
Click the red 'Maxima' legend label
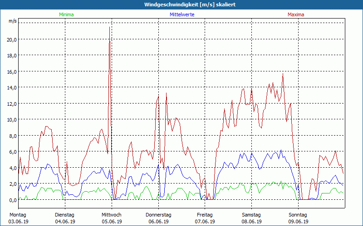coord(296,14)
